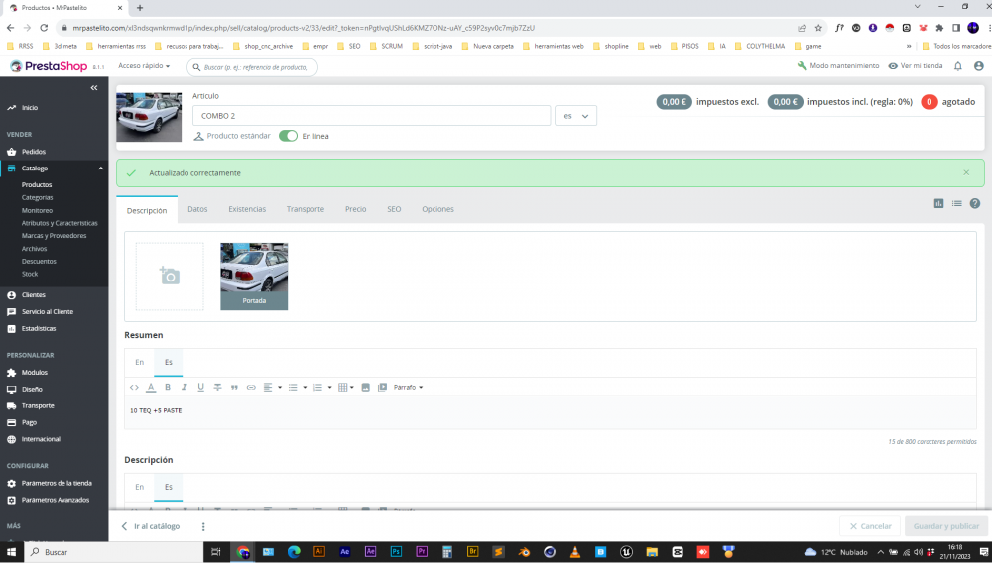Viewport: 992px width, 563px height.
Task: Open the three-dot more actions menu
Action: pyautogui.click(x=203, y=526)
